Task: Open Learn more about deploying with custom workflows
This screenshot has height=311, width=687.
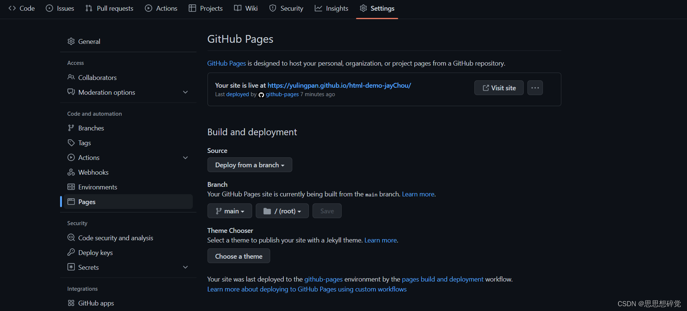Action: click(x=307, y=289)
